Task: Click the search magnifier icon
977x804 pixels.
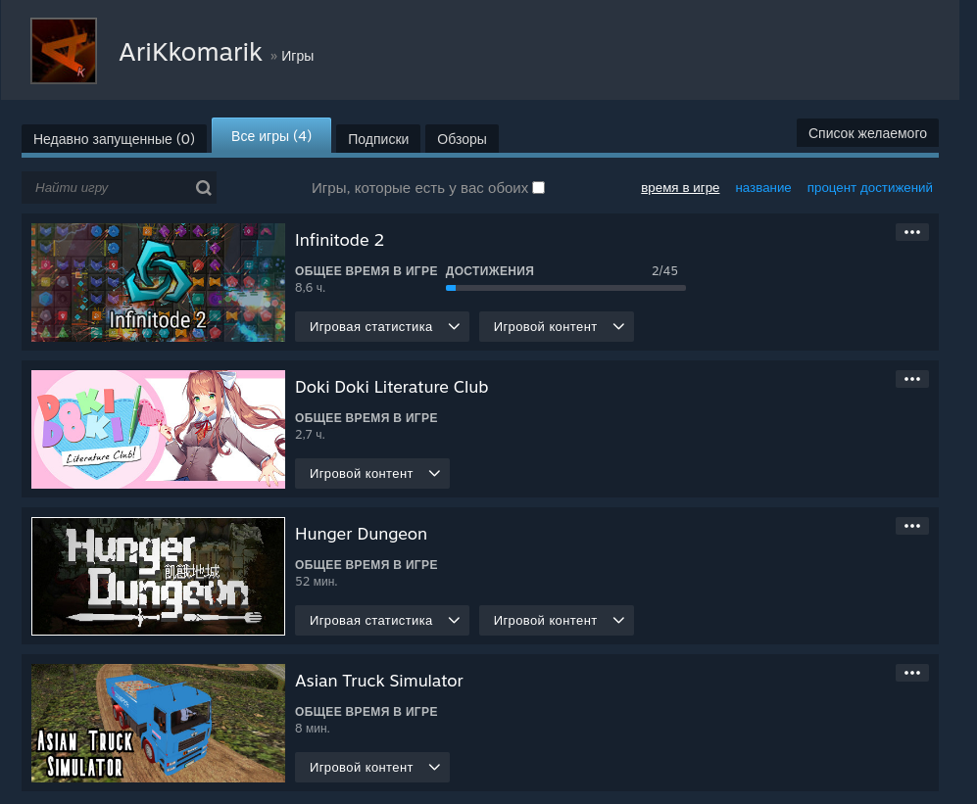Action: [x=203, y=187]
